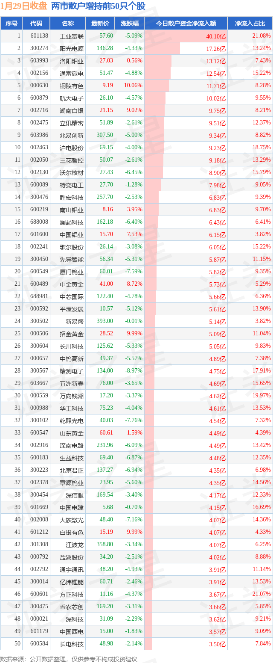
Task: Click stock name 香农芯创
Action: coord(72,607)
